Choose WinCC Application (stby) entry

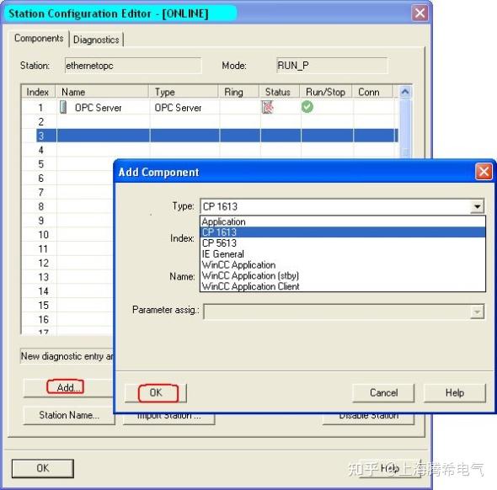click(x=343, y=275)
